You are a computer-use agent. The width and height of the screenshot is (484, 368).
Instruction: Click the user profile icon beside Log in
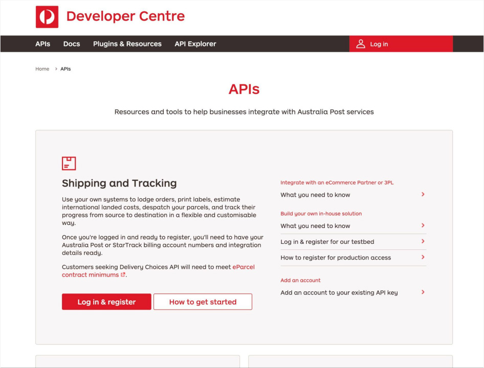click(361, 44)
